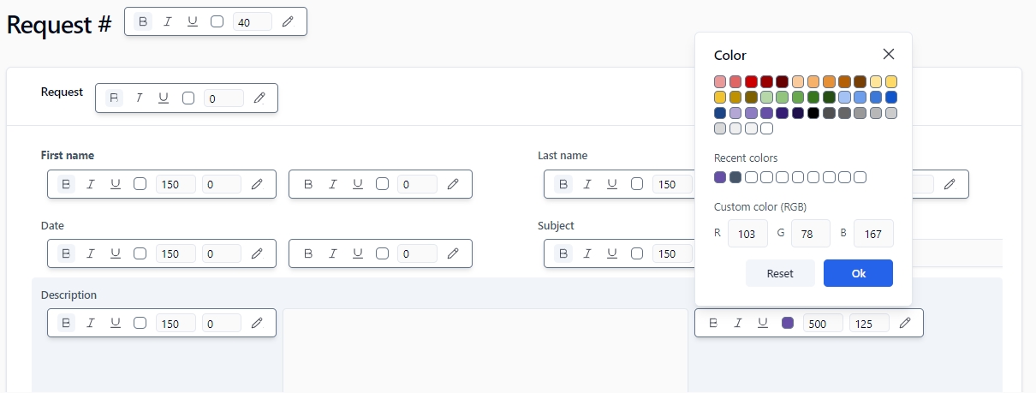Click Reset button in Color dialog
This screenshot has height=393, width=1036.
point(780,273)
